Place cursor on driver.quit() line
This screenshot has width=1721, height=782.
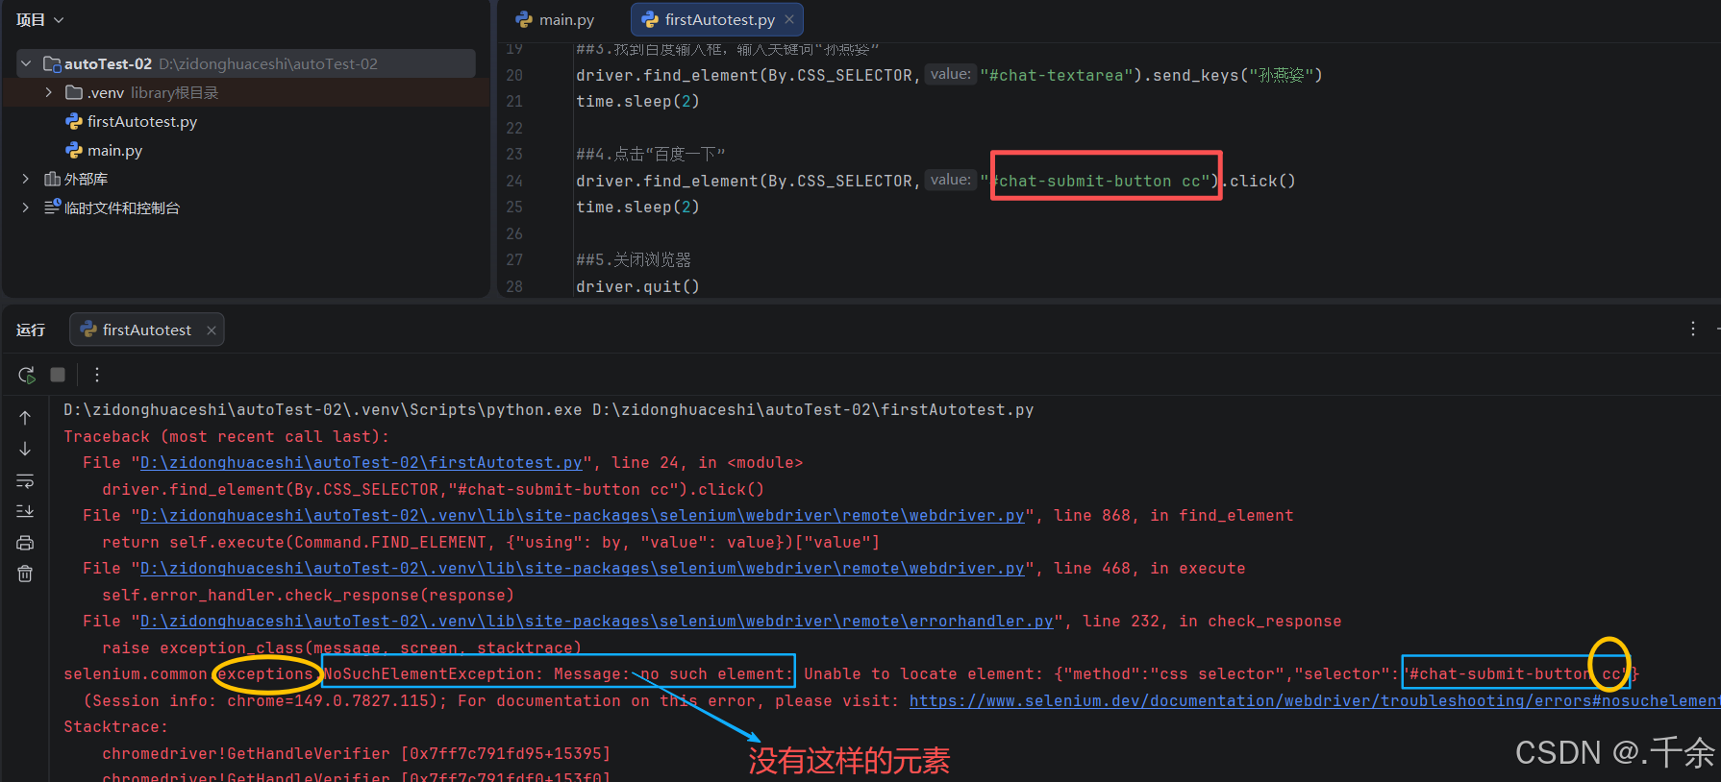click(637, 286)
